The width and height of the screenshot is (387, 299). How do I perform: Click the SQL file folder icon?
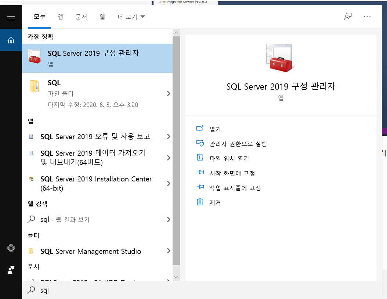click(x=35, y=86)
